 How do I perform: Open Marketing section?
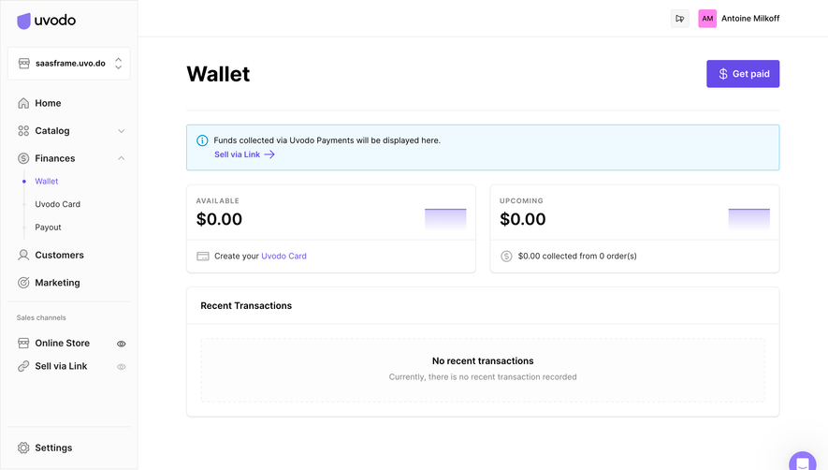coord(58,283)
